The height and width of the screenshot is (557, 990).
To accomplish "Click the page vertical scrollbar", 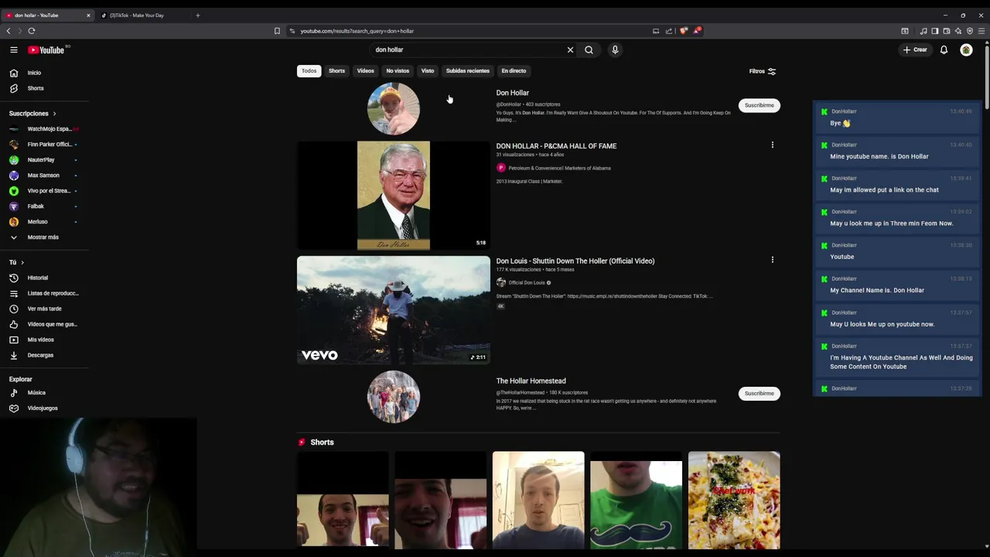I will tap(987, 77).
